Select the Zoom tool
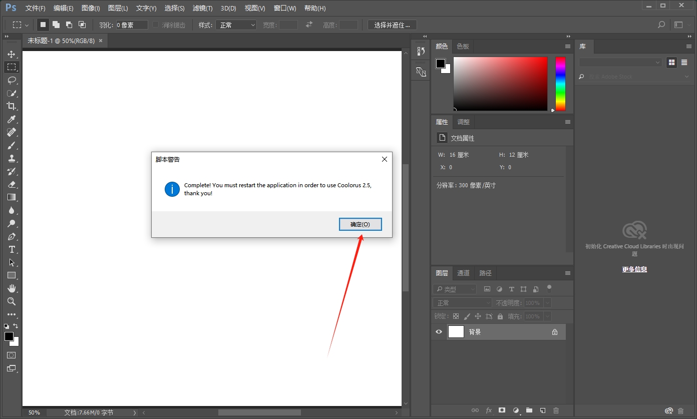The height and width of the screenshot is (419, 697). coord(12,301)
